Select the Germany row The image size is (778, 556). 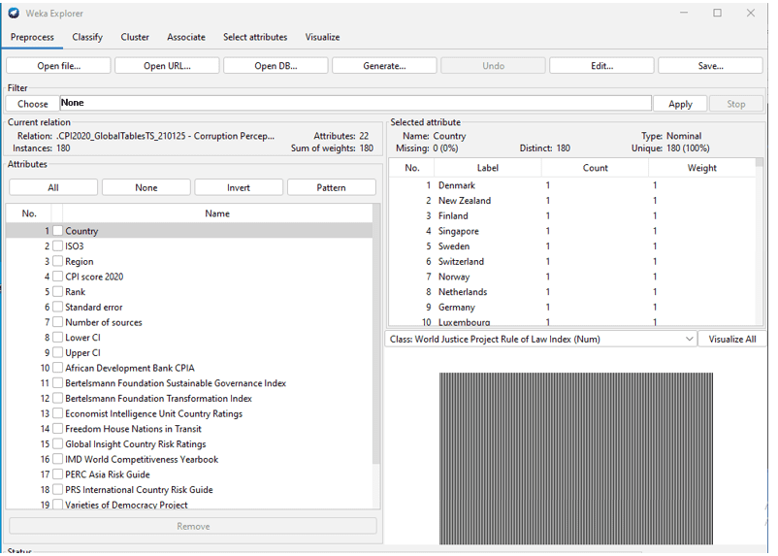click(572, 307)
